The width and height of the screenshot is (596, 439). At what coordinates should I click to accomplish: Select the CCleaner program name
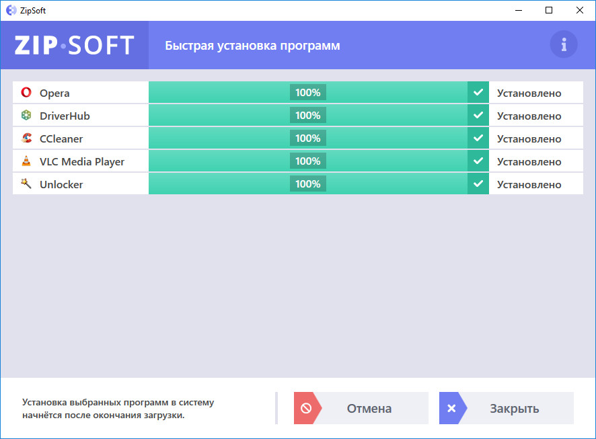coord(61,138)
